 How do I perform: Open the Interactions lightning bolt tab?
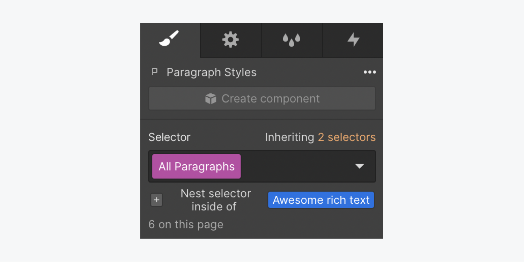[x=353, y=40]
